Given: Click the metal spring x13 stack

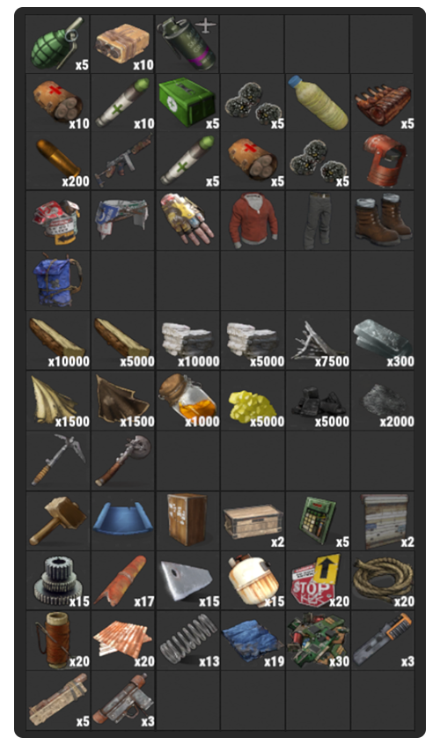Looking at the screenshot, I should point(187,640).
